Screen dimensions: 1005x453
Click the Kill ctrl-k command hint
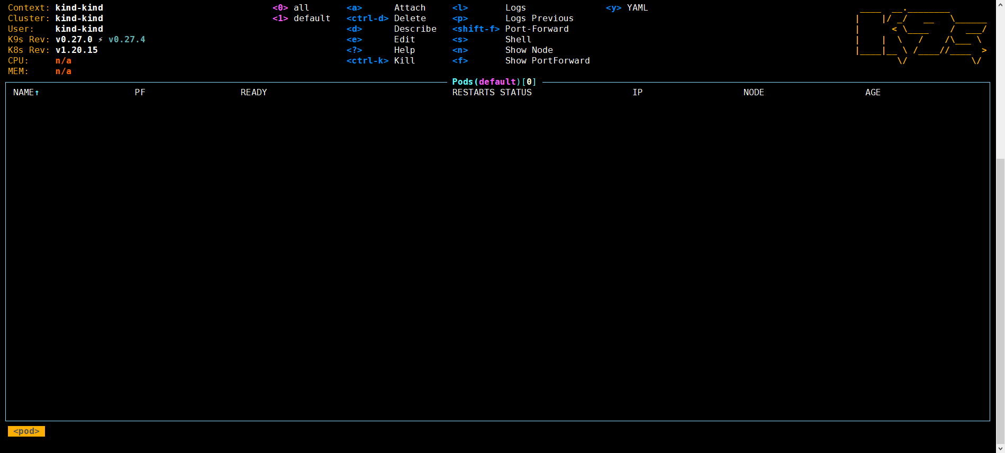coord(404,61)
